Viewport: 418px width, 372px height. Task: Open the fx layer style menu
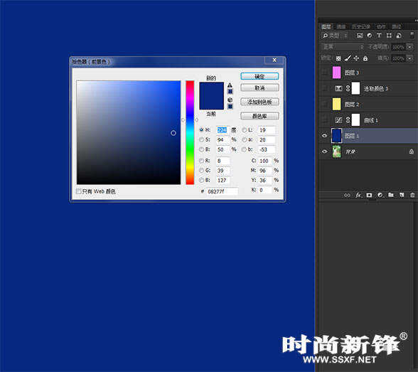359,195
